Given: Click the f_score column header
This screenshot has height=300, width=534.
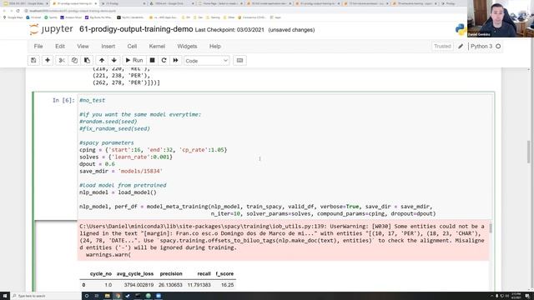Looking at the screenshot, I should [x=224, y=274].
